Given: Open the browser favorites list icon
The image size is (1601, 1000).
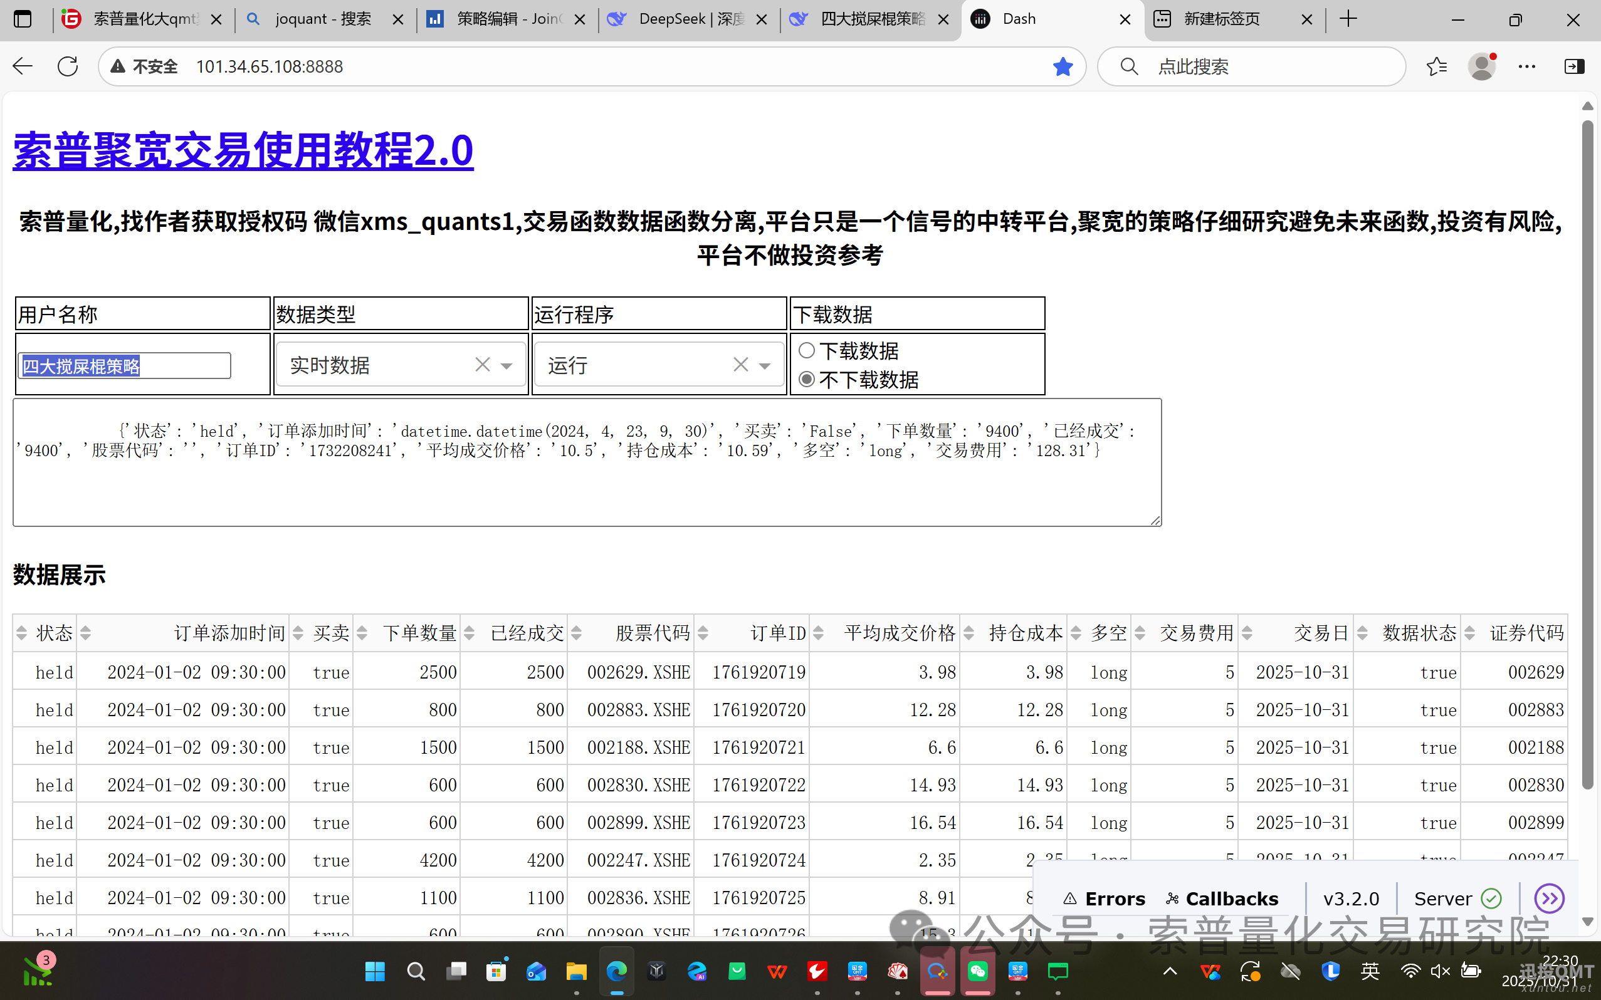Looking at the screenshot, I should coord(1436,66).
